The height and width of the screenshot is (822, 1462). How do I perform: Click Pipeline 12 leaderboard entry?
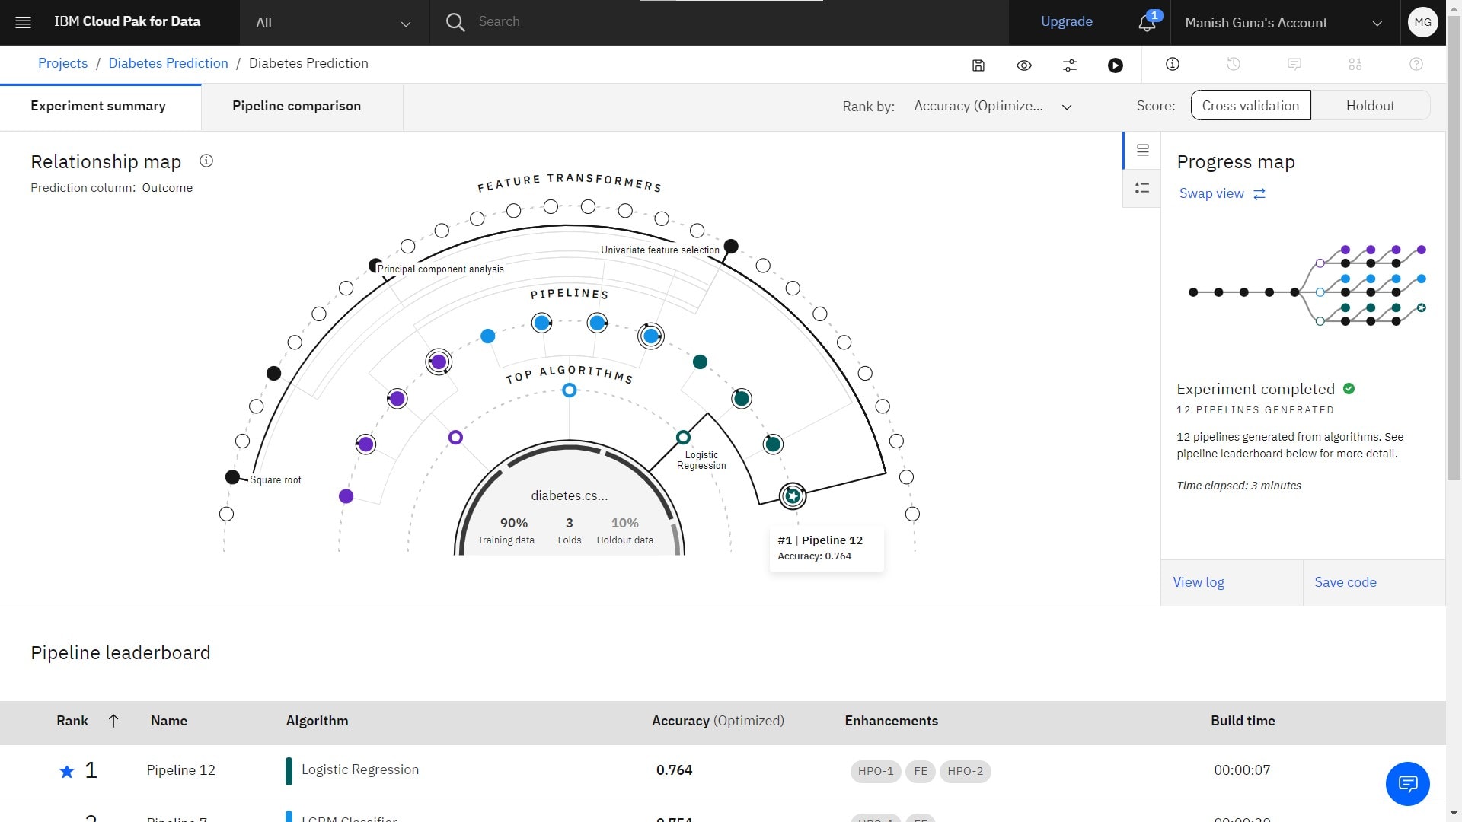click(180, 769)
